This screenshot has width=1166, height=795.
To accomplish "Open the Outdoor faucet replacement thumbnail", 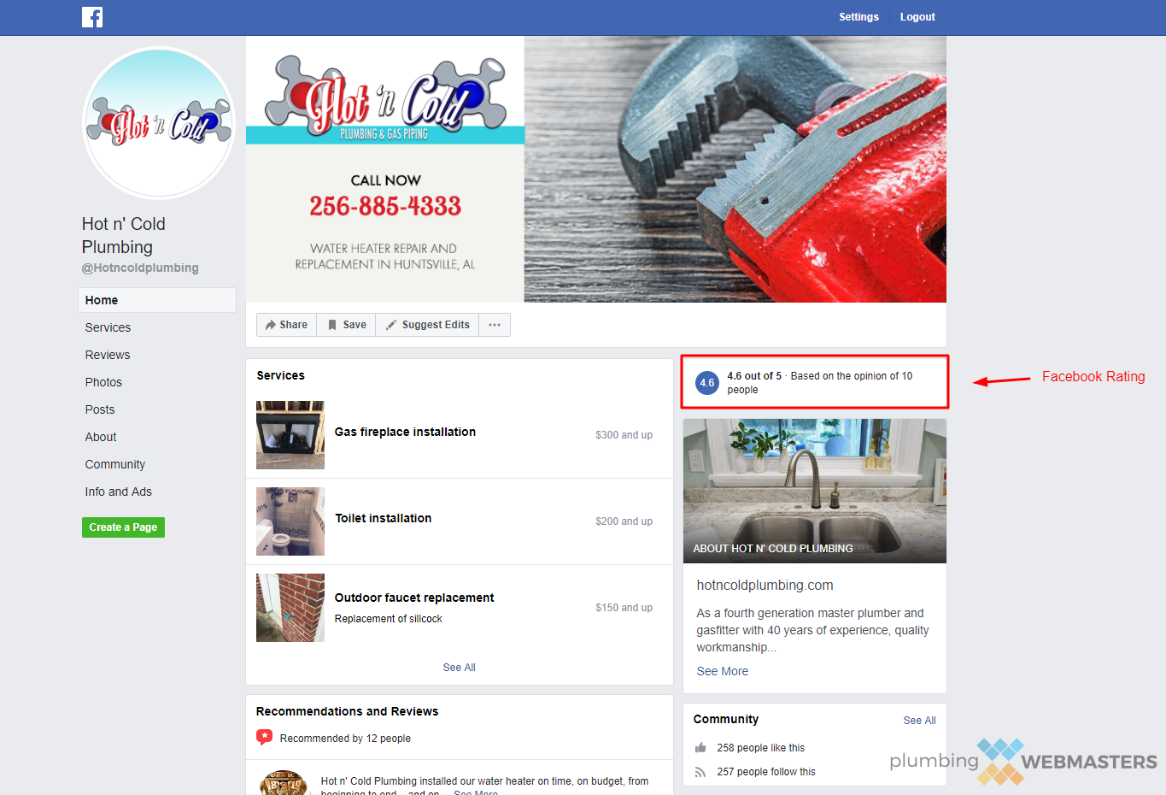I will coord(290,608).
